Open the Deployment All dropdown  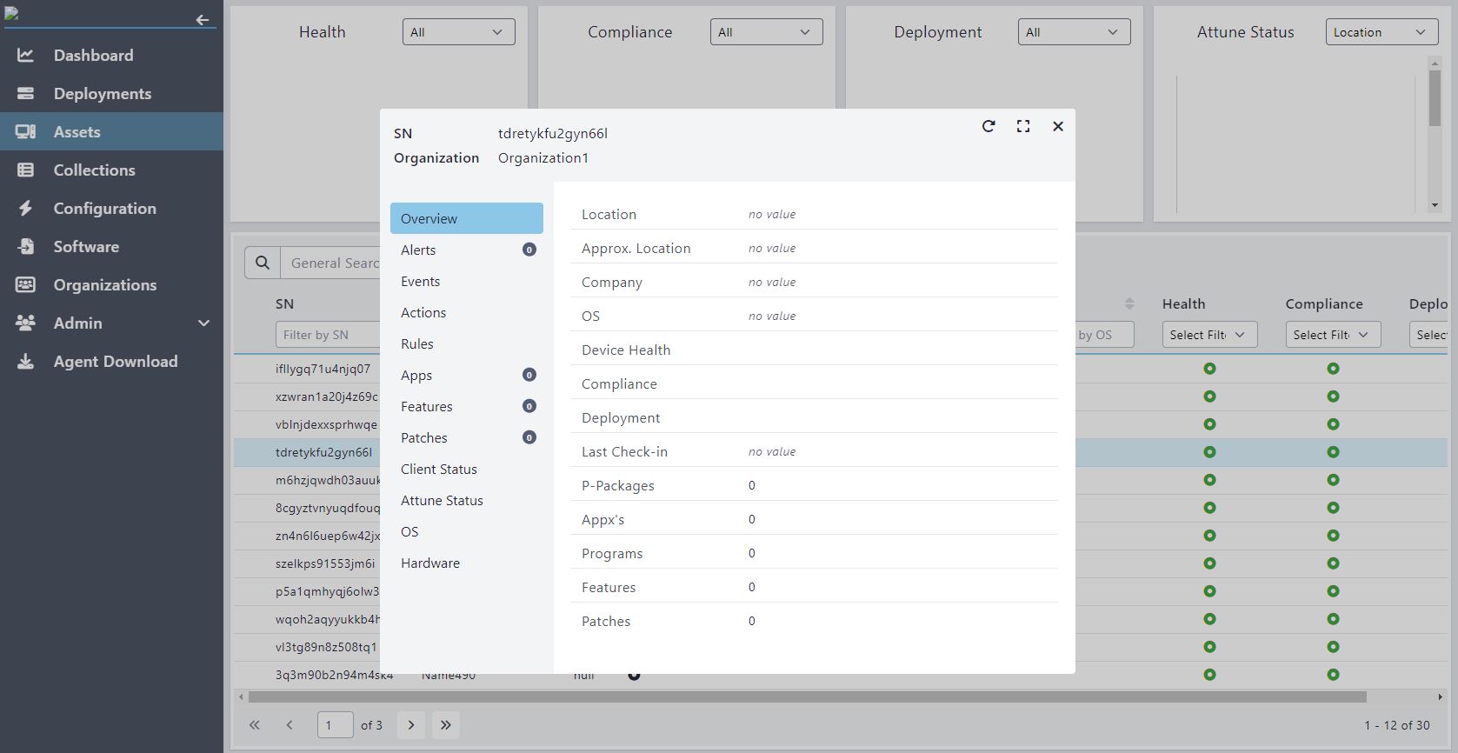(1075, 32)
